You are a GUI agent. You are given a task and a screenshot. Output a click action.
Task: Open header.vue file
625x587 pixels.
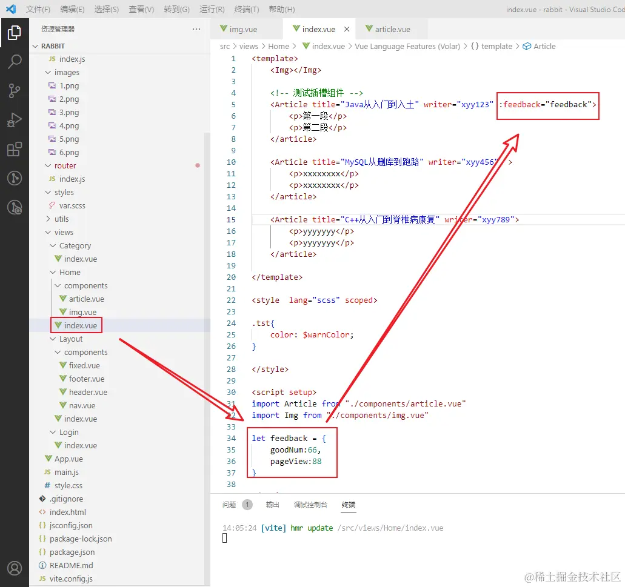tap(88, 393)
